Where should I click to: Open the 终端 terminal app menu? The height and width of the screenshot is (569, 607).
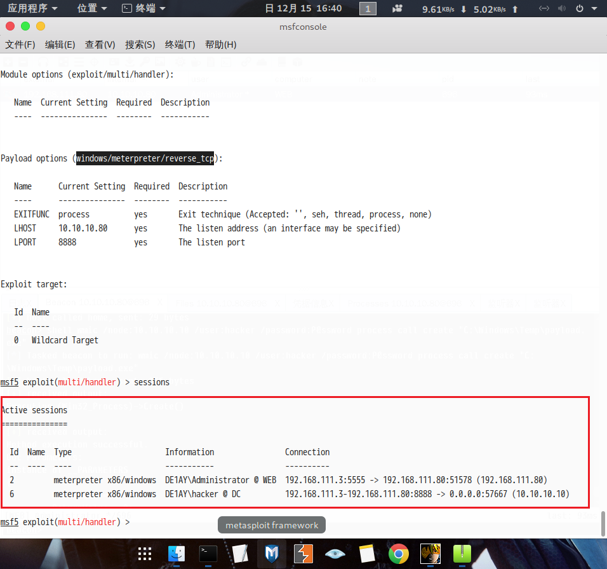coord(143,8)
